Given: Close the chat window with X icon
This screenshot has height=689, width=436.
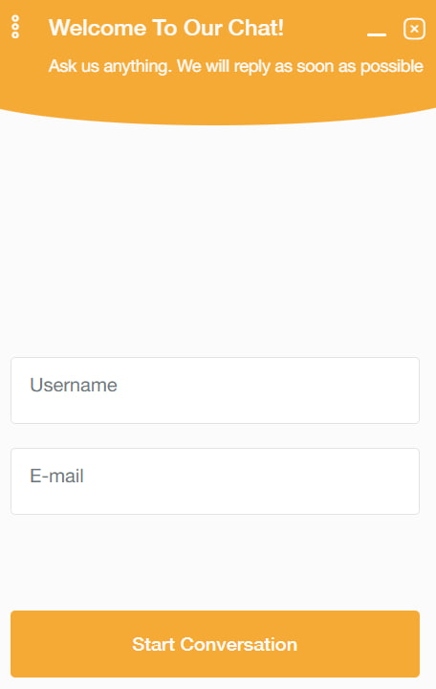Looking at the screenshot, I should point(414,29).
